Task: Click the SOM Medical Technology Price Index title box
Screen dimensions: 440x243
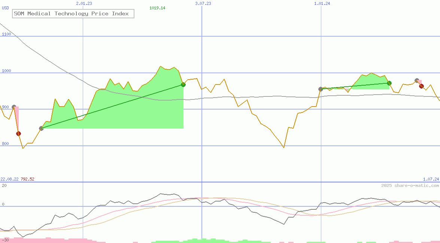Action: coord(73,13)
